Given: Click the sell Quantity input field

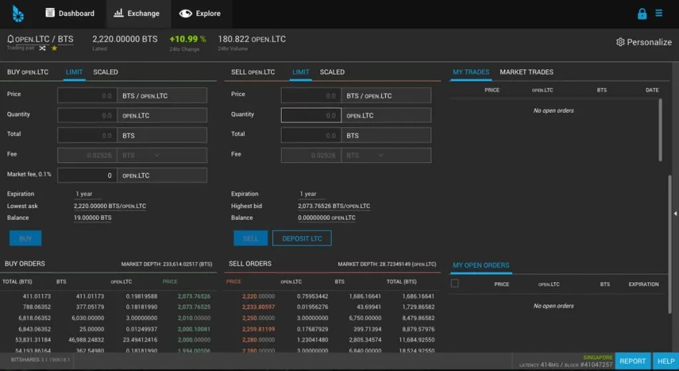Looking at the screenshot, I should pos(312,115).
